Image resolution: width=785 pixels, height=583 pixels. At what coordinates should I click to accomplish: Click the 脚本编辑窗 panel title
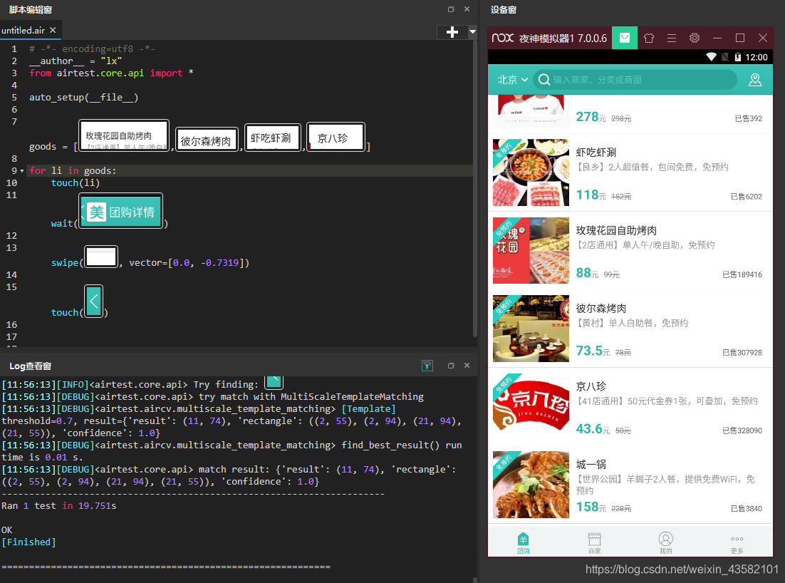30,9
